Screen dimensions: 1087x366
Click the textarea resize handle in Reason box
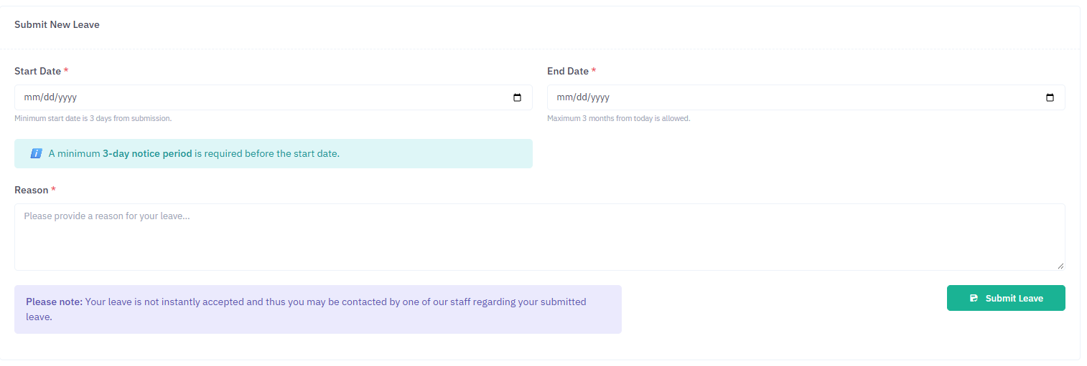point(1060,266)
